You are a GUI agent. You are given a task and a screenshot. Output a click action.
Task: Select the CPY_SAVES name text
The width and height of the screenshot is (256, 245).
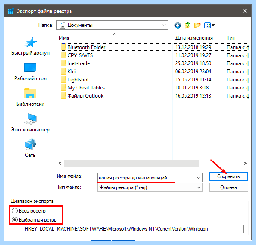80,55
